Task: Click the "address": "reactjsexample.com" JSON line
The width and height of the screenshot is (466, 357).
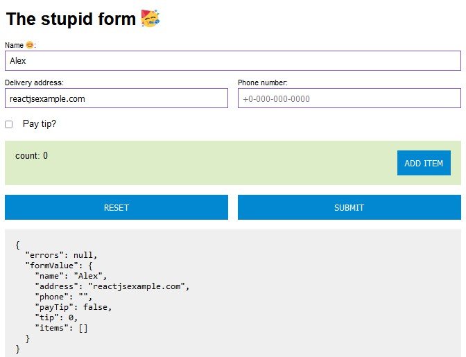Action: pos(112,286)
